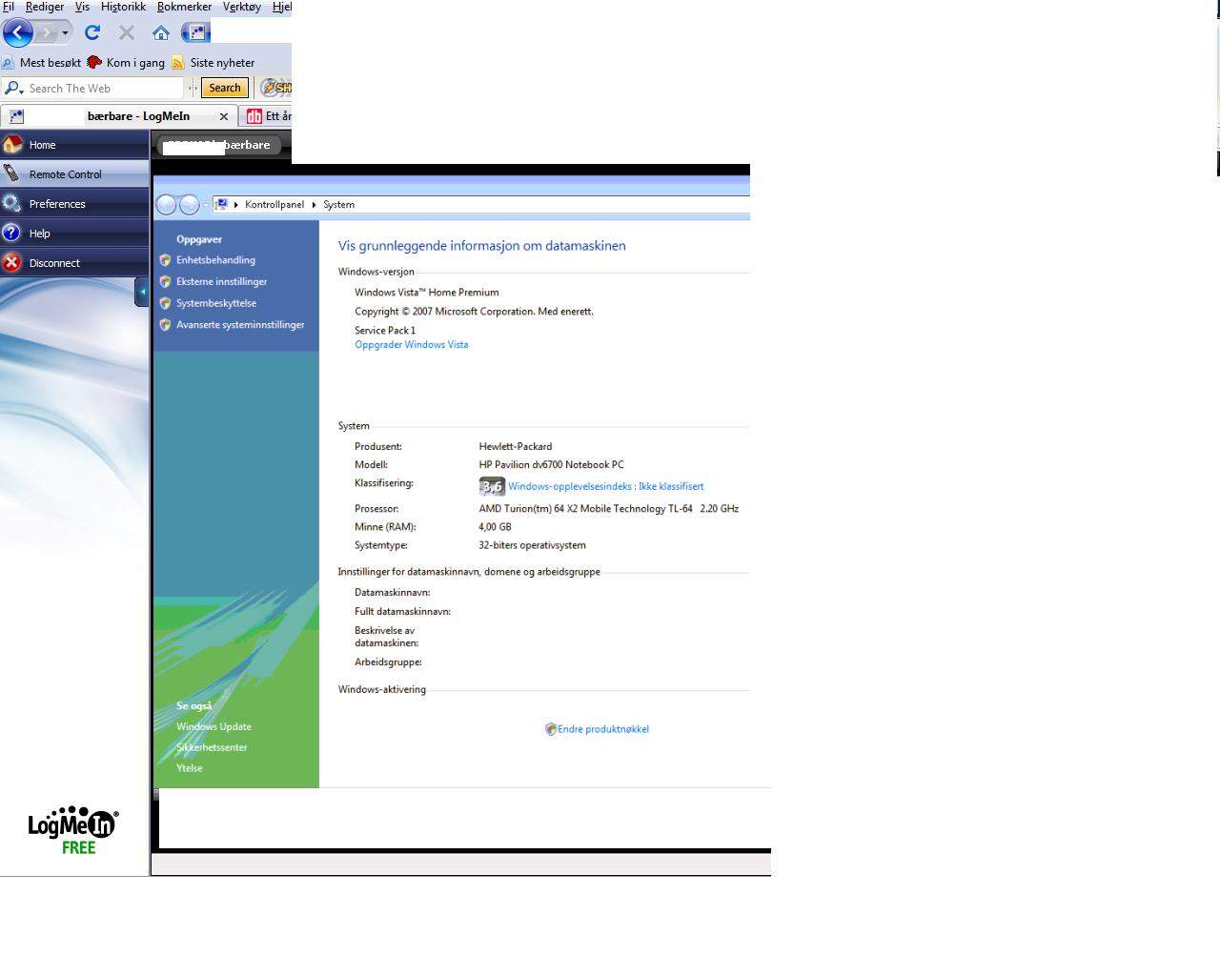
Task: Open the Historikk menu
Action: [x=123, y=7]
